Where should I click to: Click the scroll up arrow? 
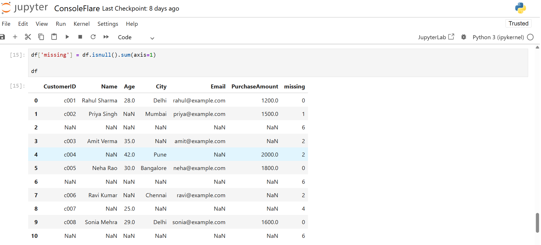click(537, 47)
